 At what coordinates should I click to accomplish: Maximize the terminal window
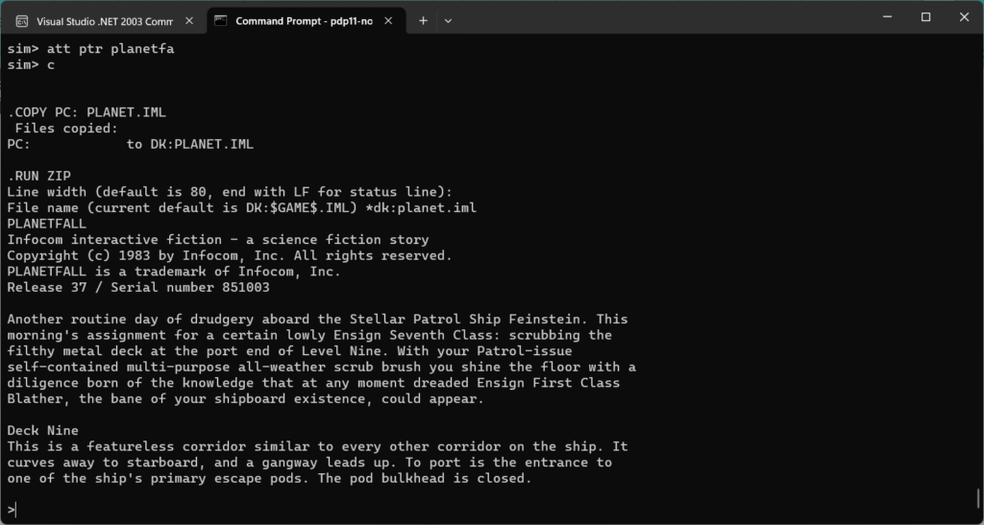click(925, 16)
